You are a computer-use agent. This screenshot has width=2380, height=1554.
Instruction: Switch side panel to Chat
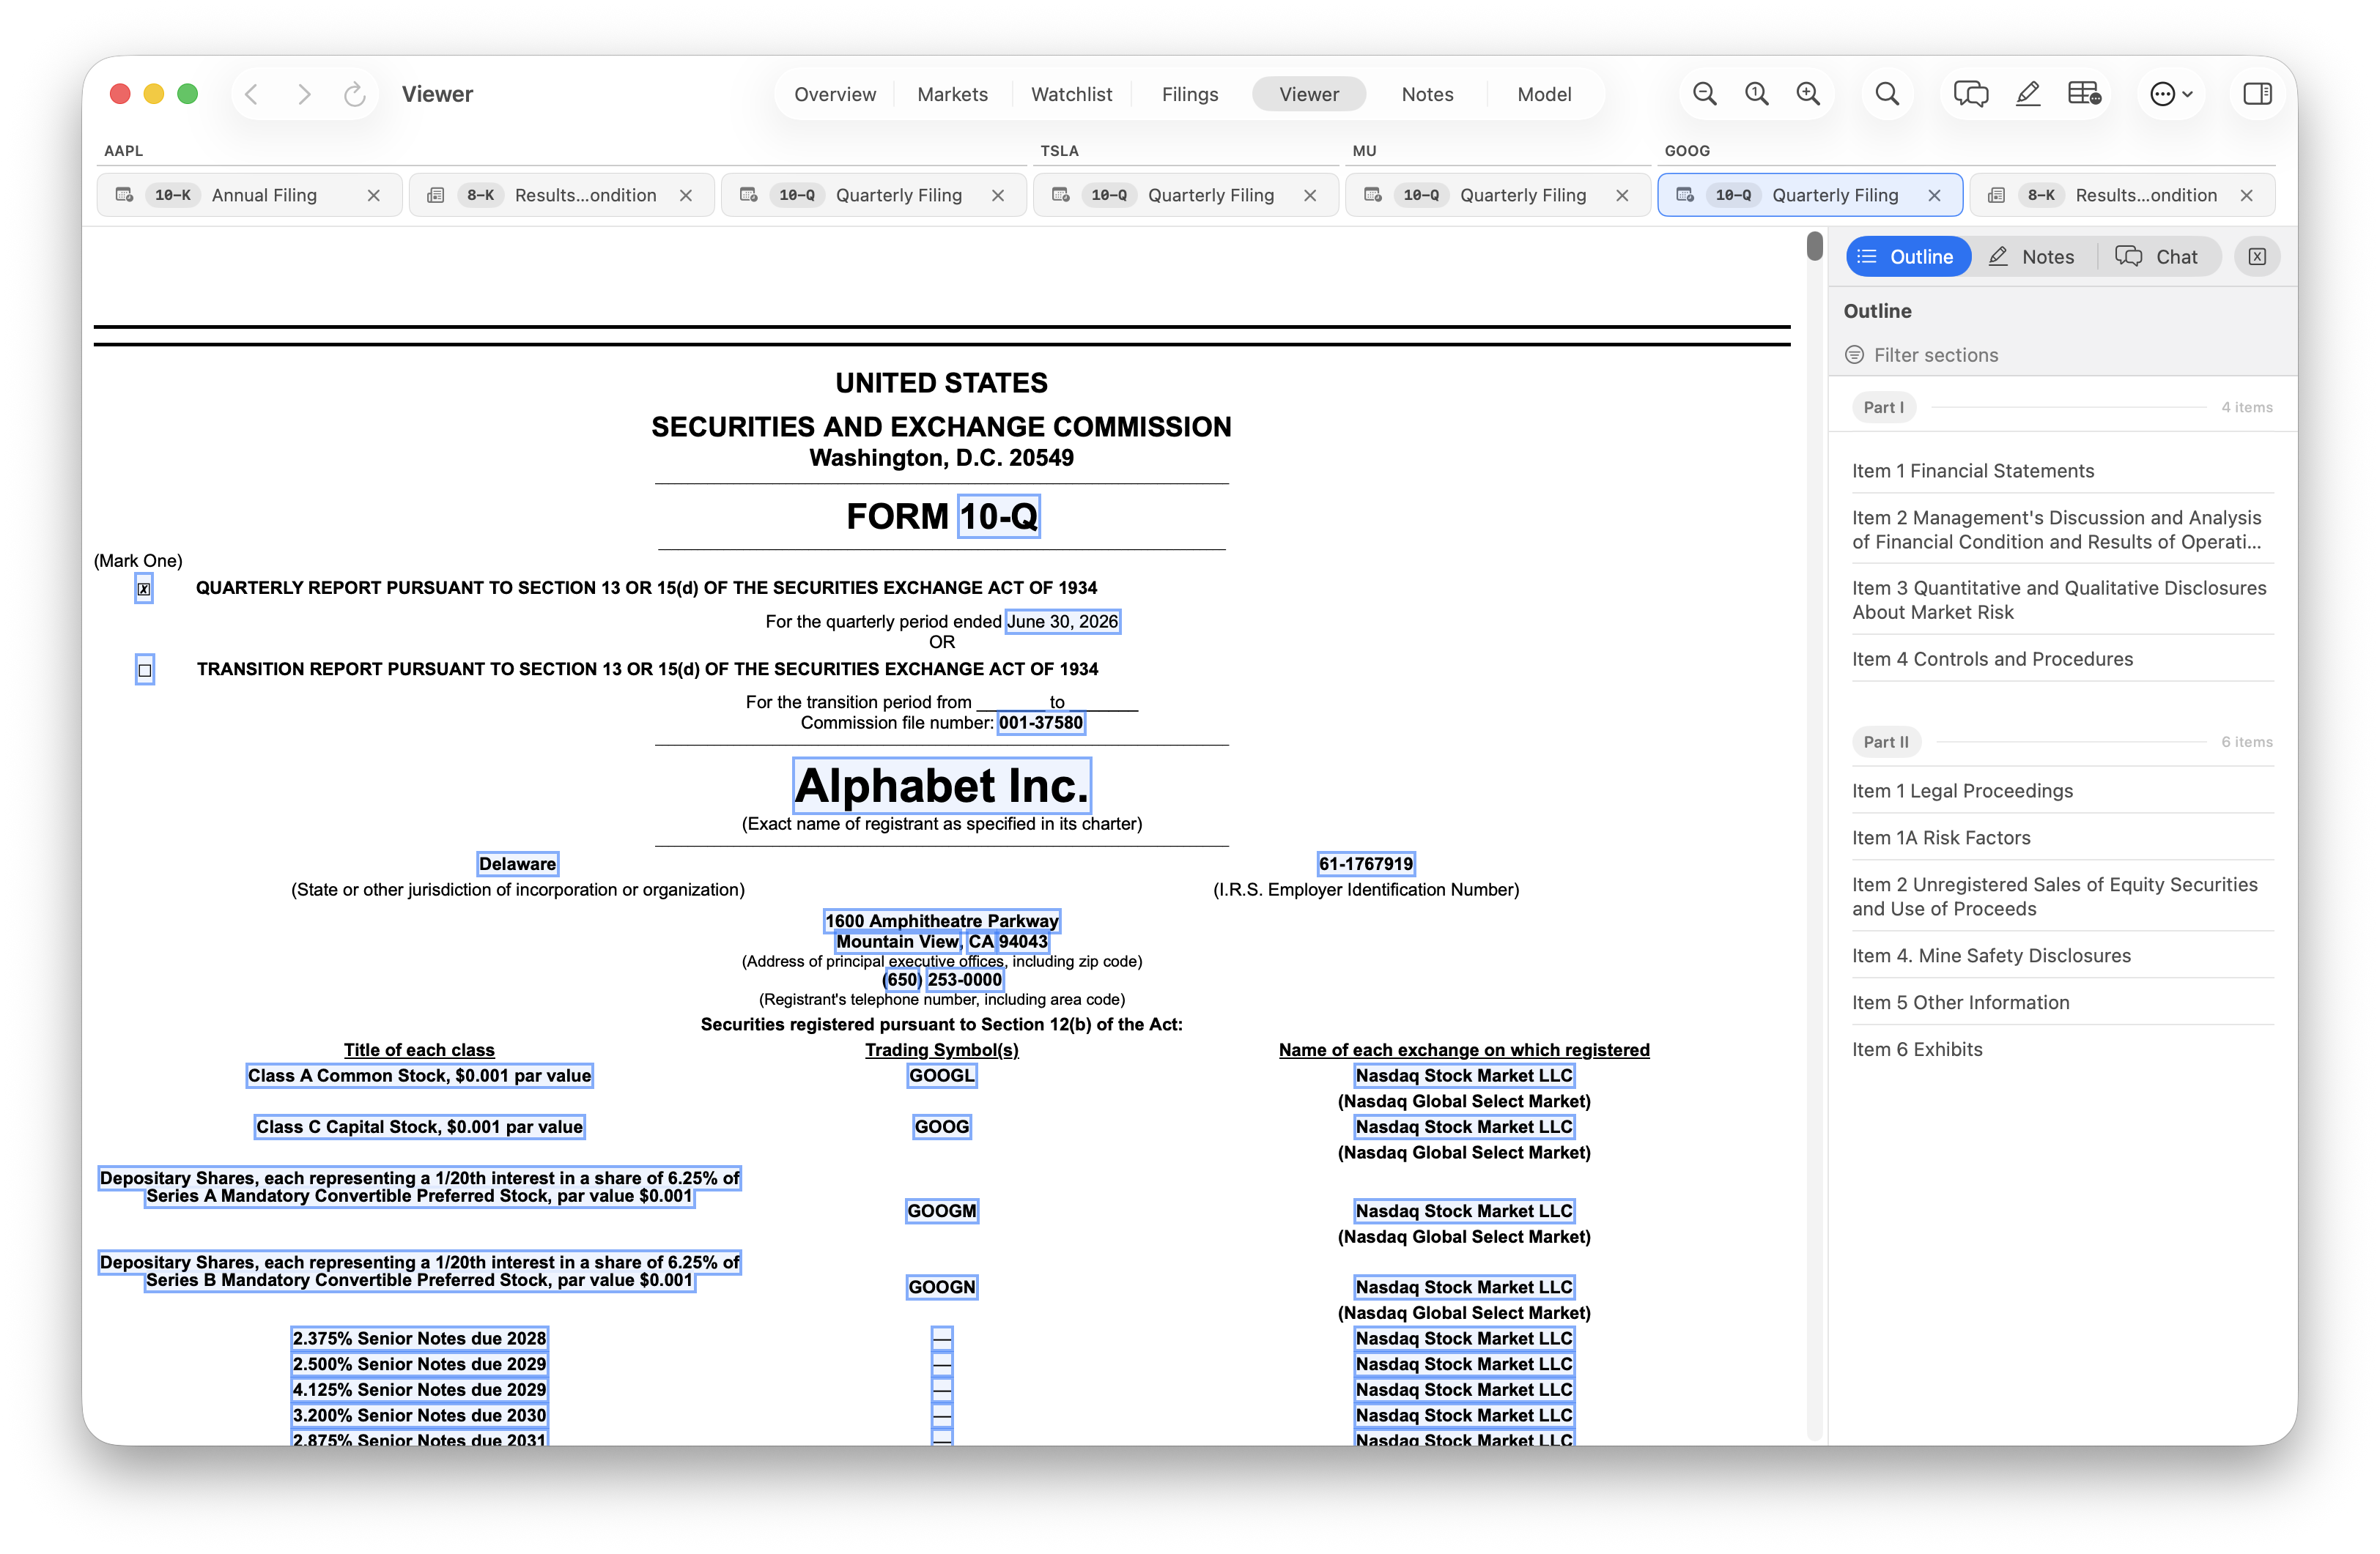pyautogui.click(x=2157, y=257)
